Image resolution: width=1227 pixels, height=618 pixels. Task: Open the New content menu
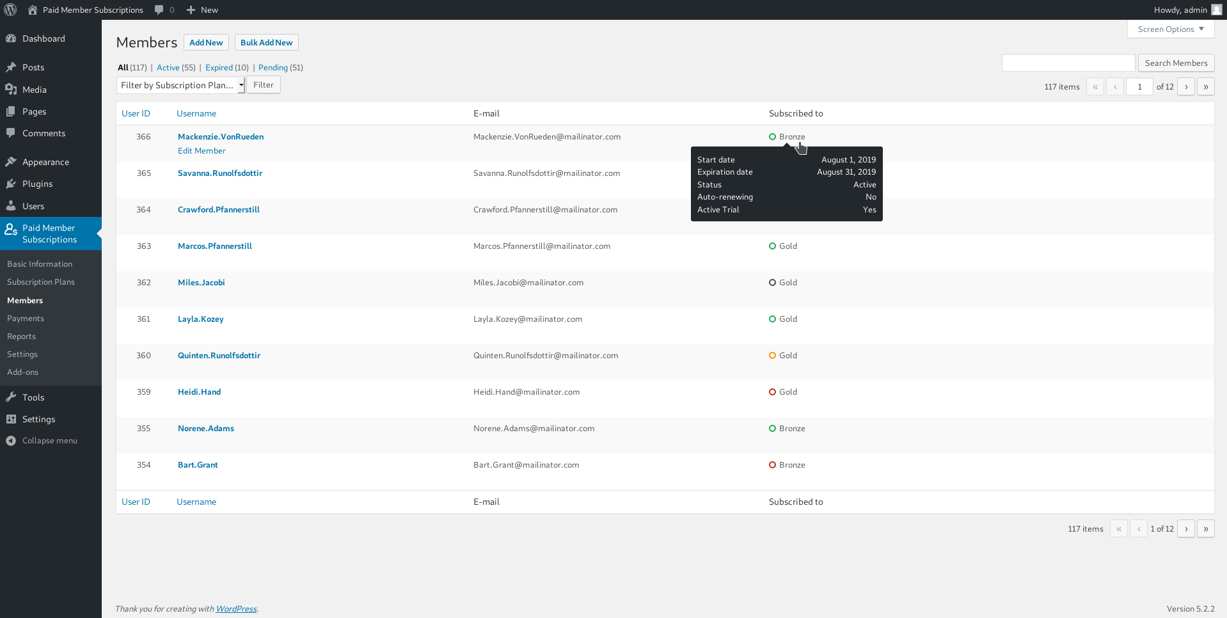click(x=202, y=10)
